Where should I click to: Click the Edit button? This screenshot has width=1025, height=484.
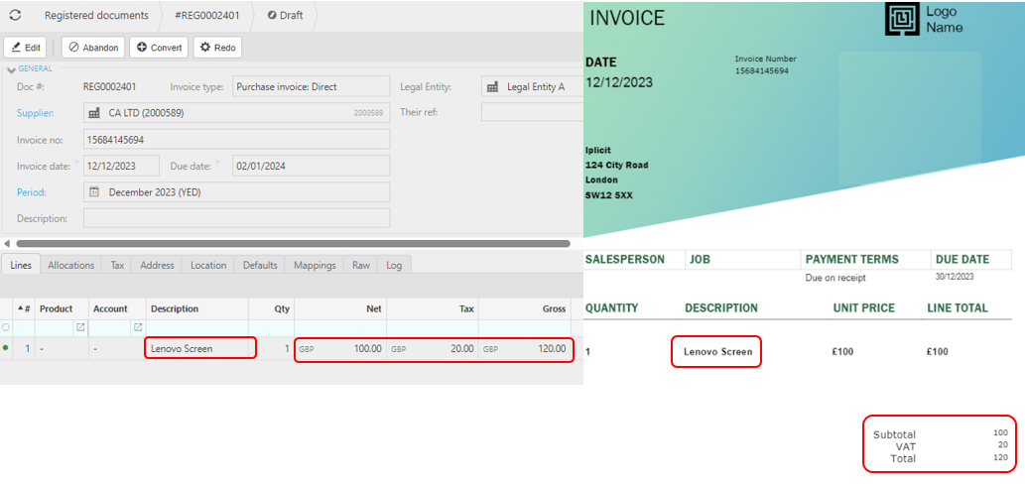coord(25,48)
